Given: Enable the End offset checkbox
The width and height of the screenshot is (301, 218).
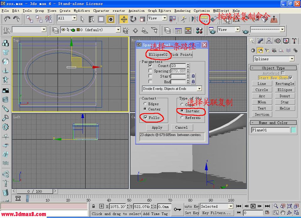Looking at the screenshot, I should point(150,81).
